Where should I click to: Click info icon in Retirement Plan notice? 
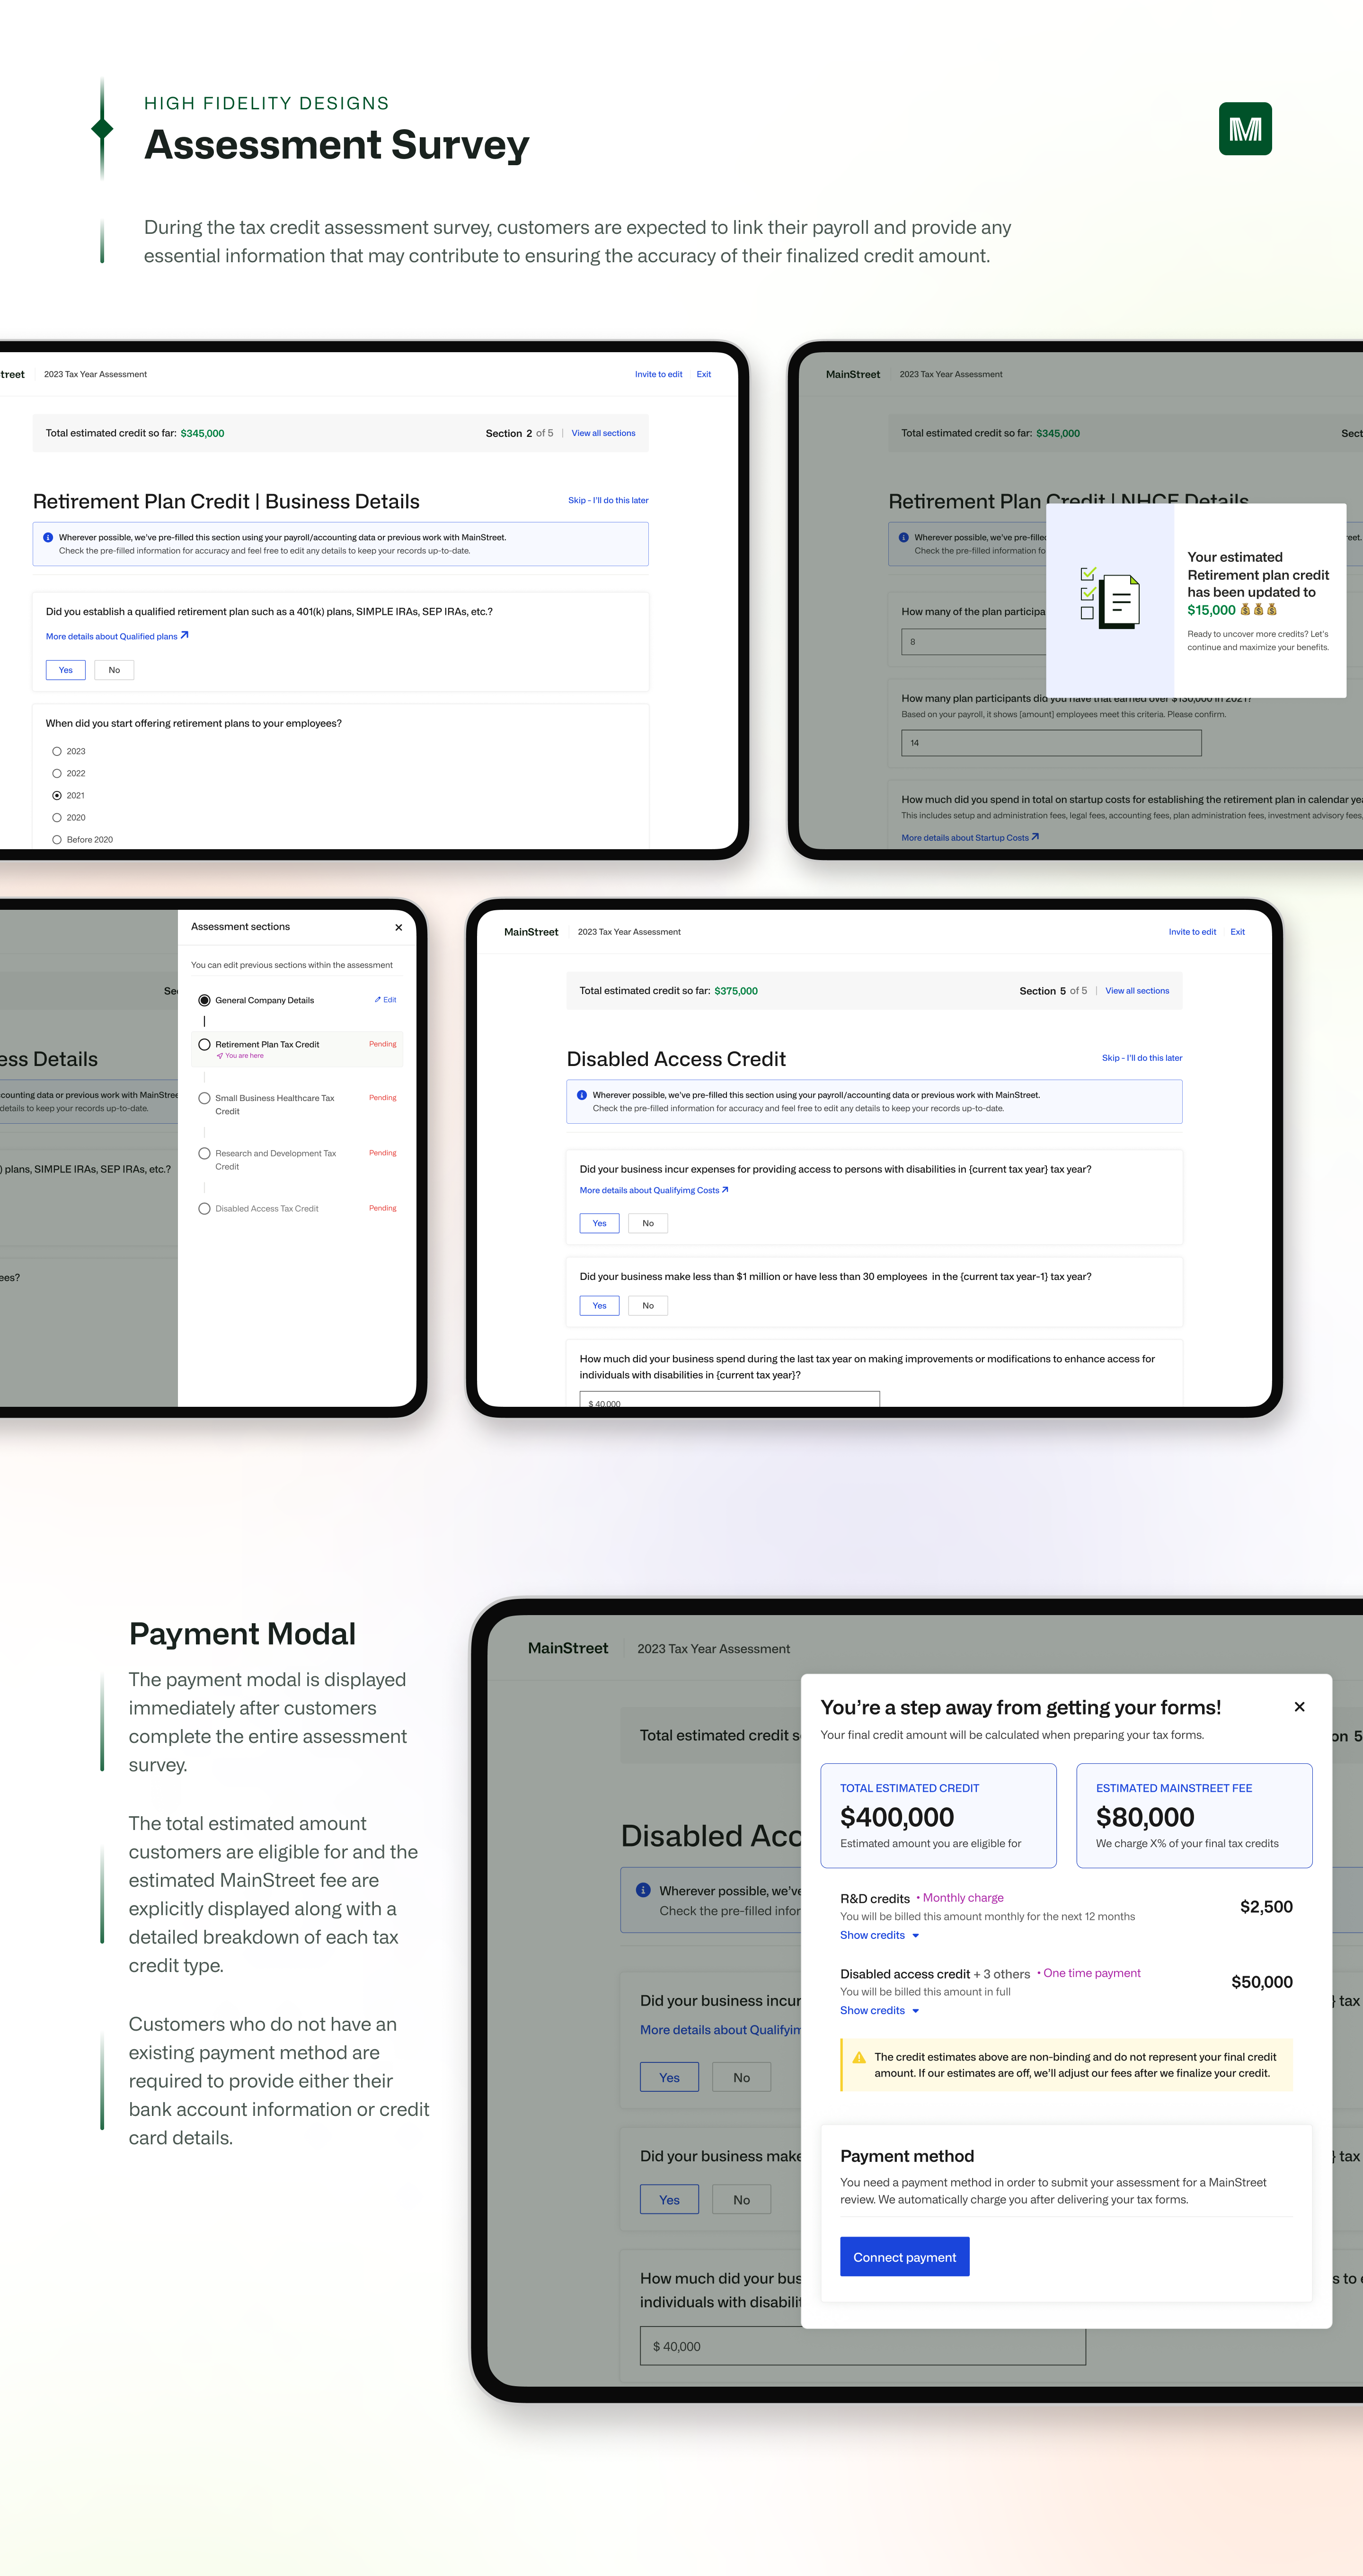(48, 537)
